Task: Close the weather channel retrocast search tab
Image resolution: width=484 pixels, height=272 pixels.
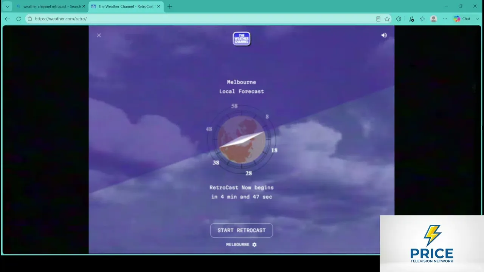Action: (x=84, y=6)
